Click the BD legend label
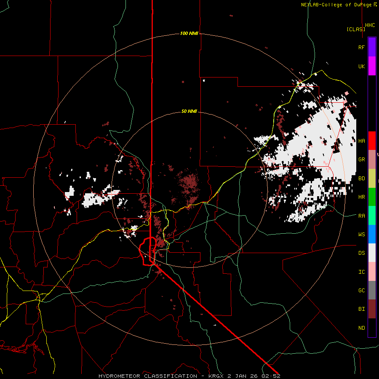This screenshot has height=379, width=379. tap(361, 179)
